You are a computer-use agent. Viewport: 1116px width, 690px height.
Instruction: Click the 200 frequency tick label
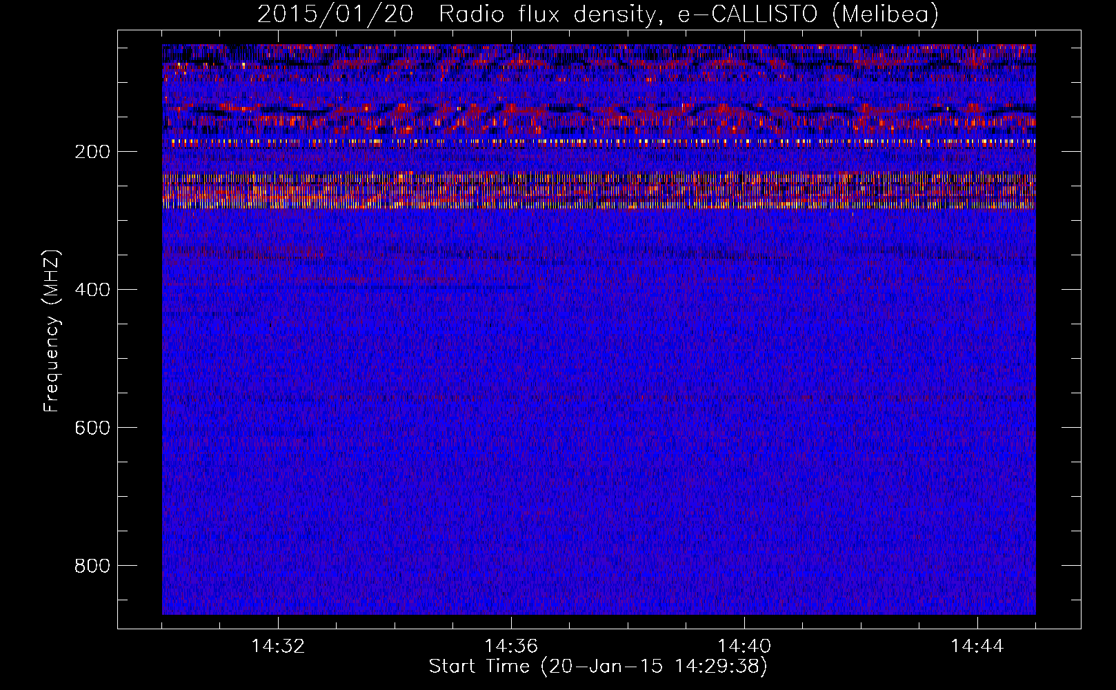(92, 152)
